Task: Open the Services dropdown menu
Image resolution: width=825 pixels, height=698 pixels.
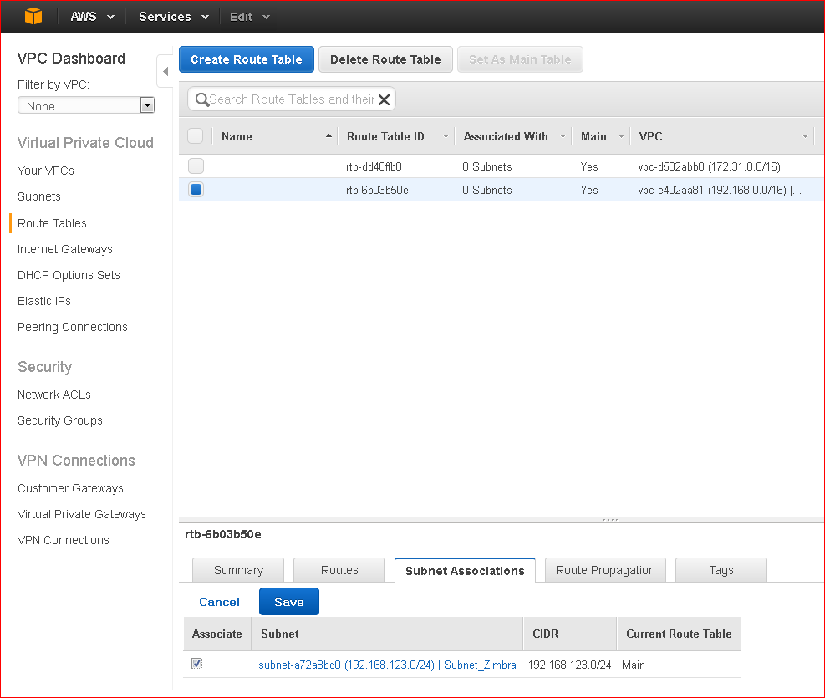Action: coord(174,17)
